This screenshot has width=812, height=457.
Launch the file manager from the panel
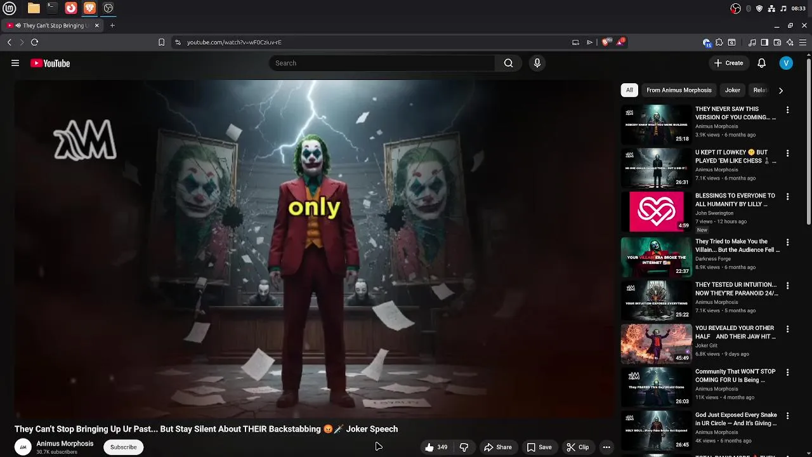click(x=34, y=8)
